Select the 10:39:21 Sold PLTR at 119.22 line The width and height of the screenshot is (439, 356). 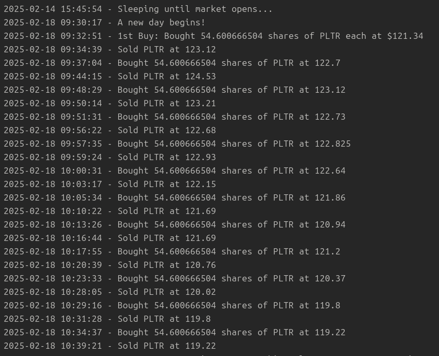point(109,346)
